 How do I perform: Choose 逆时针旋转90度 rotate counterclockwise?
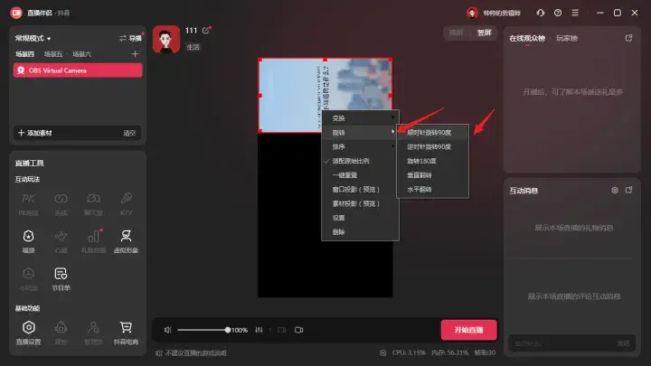point(432,146)
